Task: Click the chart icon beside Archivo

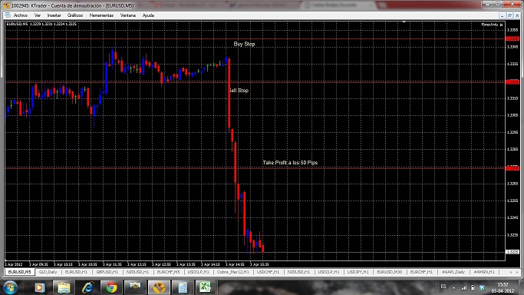Action: pyautogui.click(x=8, y=15)
